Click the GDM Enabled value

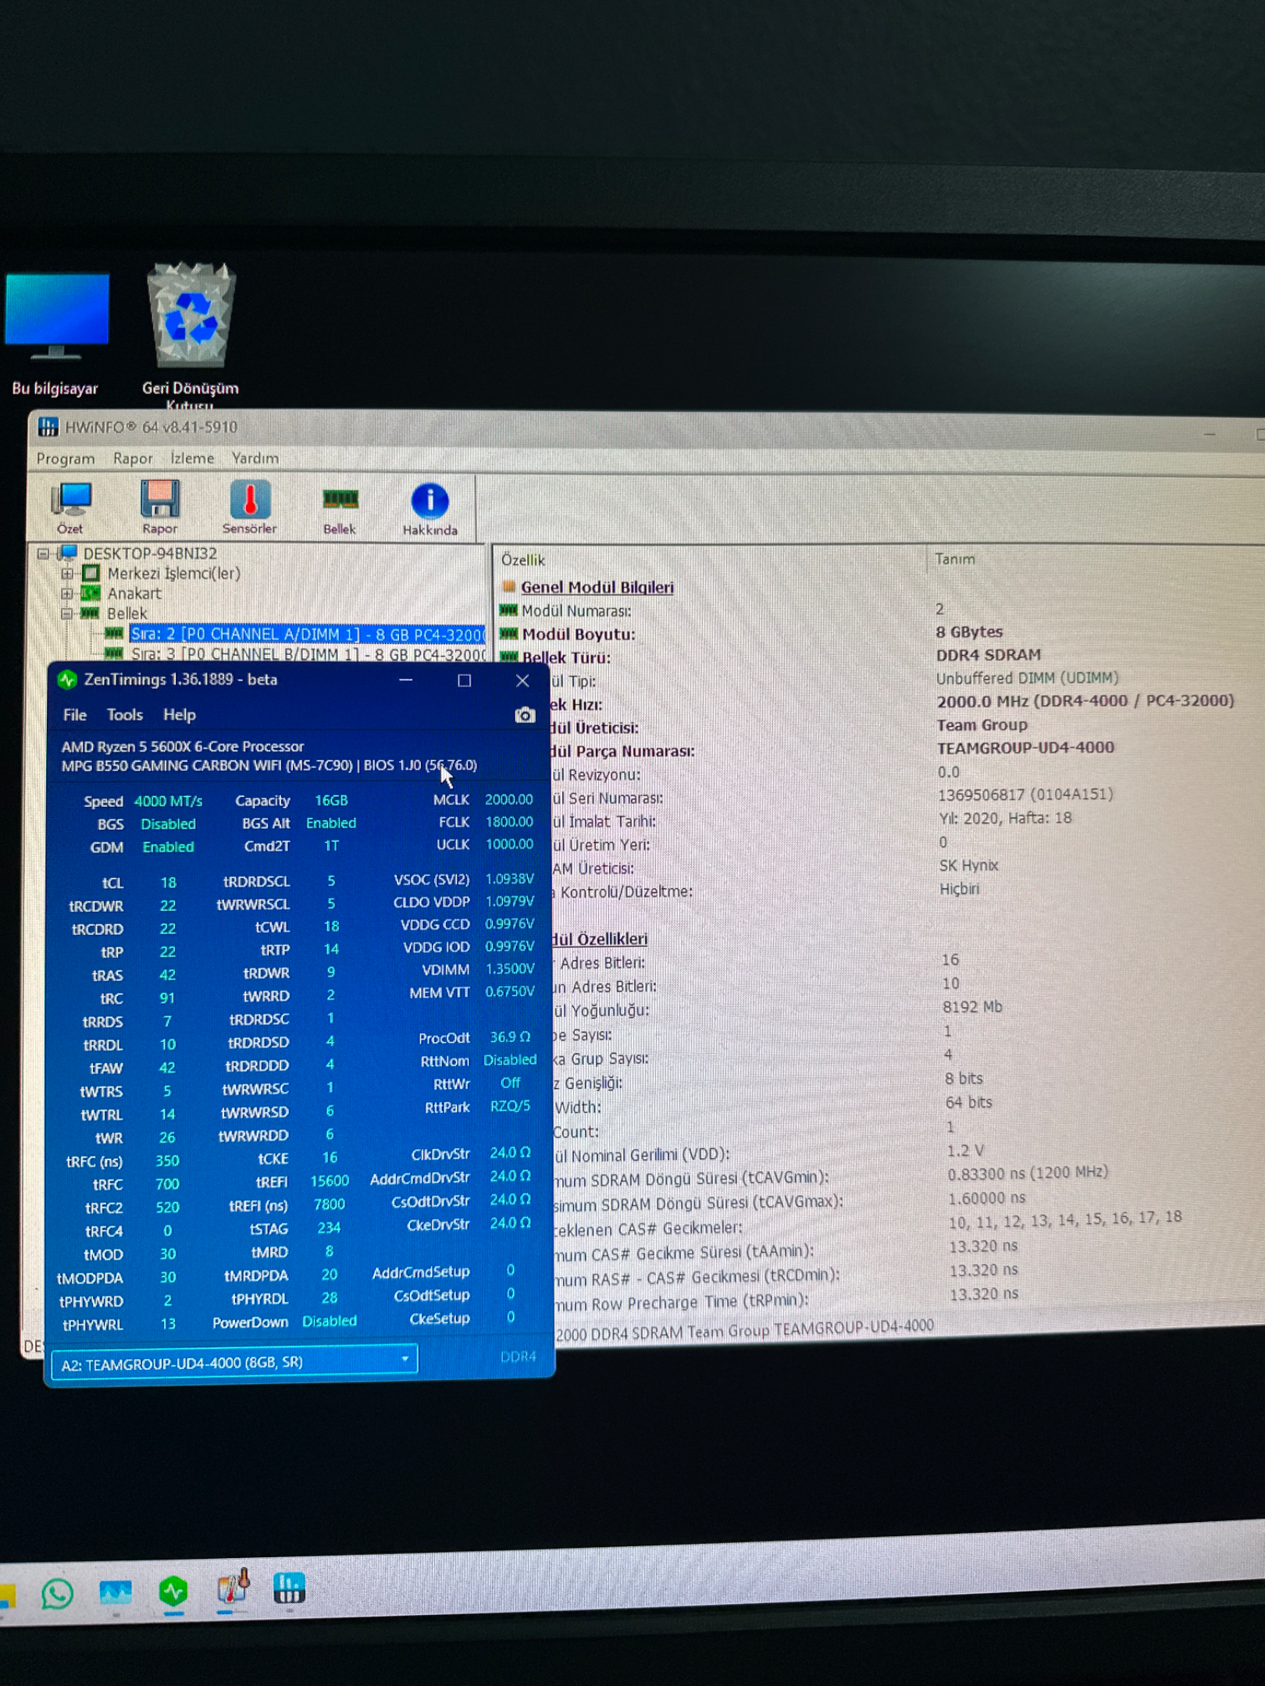pos(168,848)
